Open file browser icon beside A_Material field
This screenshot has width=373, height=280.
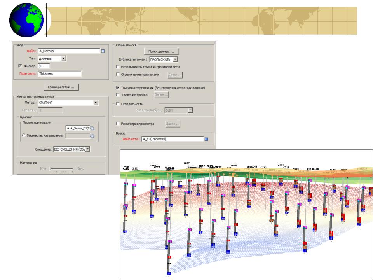click(x=103, y=51)
